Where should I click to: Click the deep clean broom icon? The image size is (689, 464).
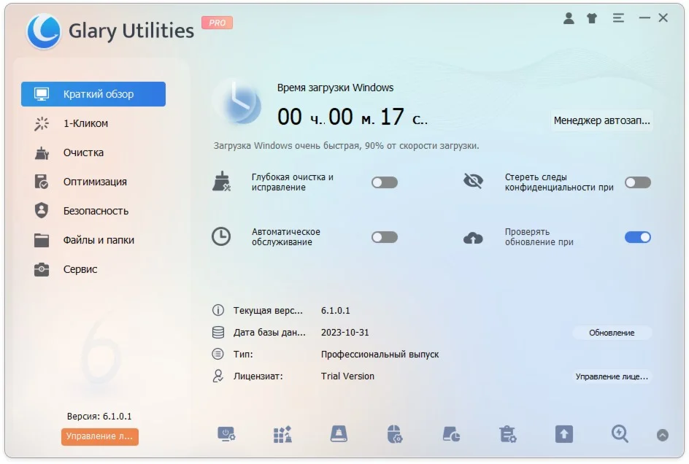pyautogui.click(x=221, y=182)
